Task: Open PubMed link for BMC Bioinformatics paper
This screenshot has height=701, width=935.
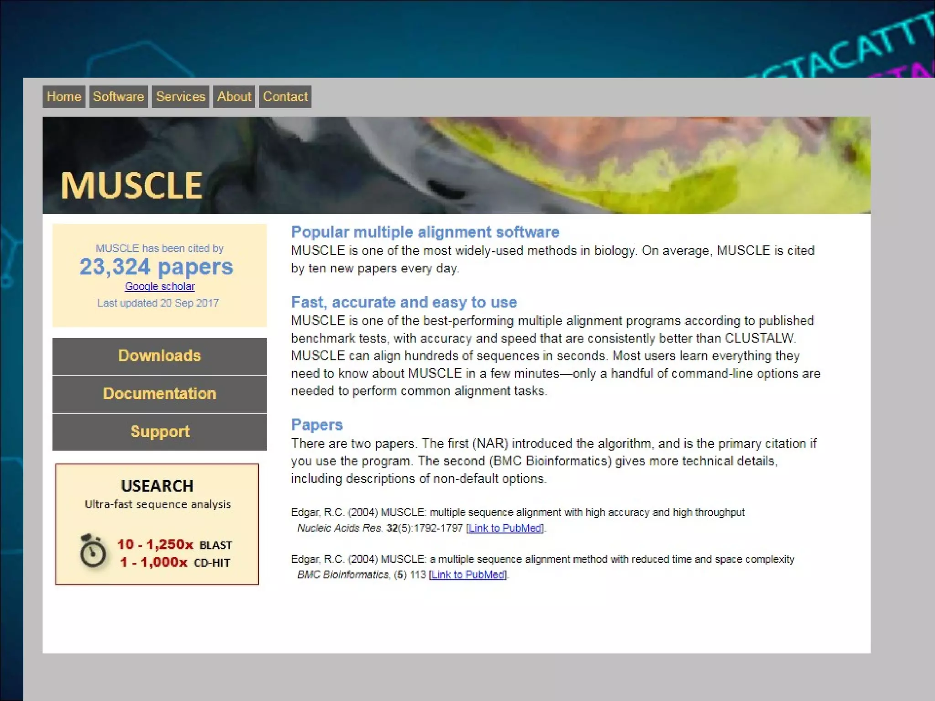Action: click(x=467, y=575)
